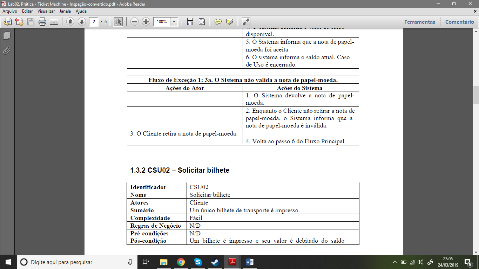479x269 pixels.
Task: Open the Comentário pane
Action: (x=459, y=22)
